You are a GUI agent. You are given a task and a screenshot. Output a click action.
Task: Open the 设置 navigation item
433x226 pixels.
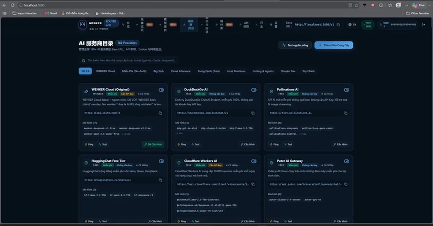point(274,25)
